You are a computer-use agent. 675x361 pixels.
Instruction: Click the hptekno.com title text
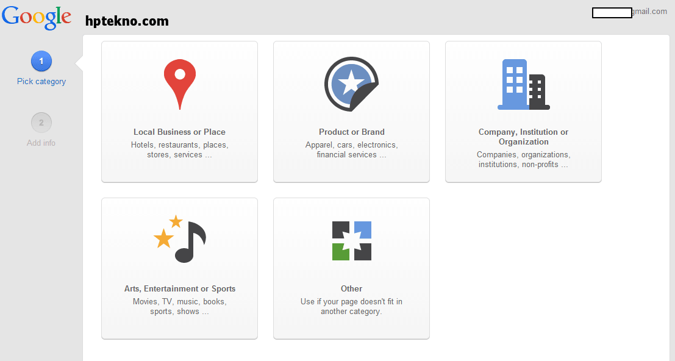click(127, 21)
